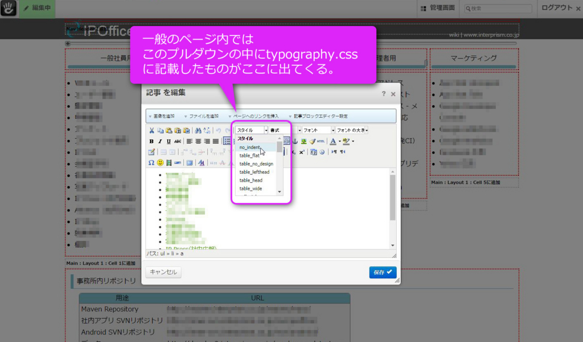Image resolution: width=583 pixels, height=342 pixels.
Task: Toggle Italic formatting
Action: tap(160, 141)
